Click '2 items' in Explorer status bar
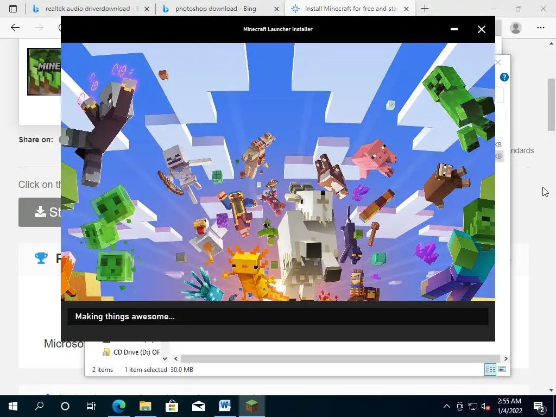Screen dimensions: 556x417 103,369
